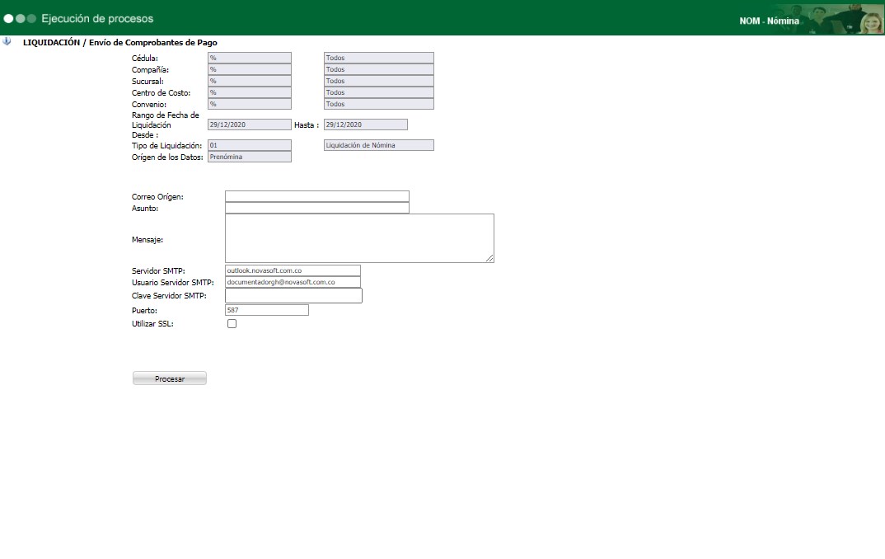Click the Procesar button

(169, 378)
